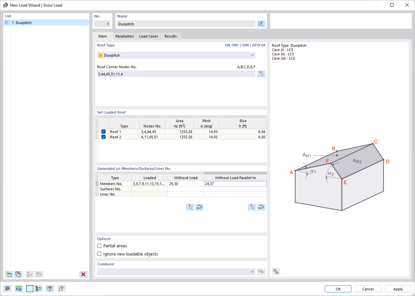415x296 pixels.
Task: Open the Load Cases tab
Action: tap(148, 36)
